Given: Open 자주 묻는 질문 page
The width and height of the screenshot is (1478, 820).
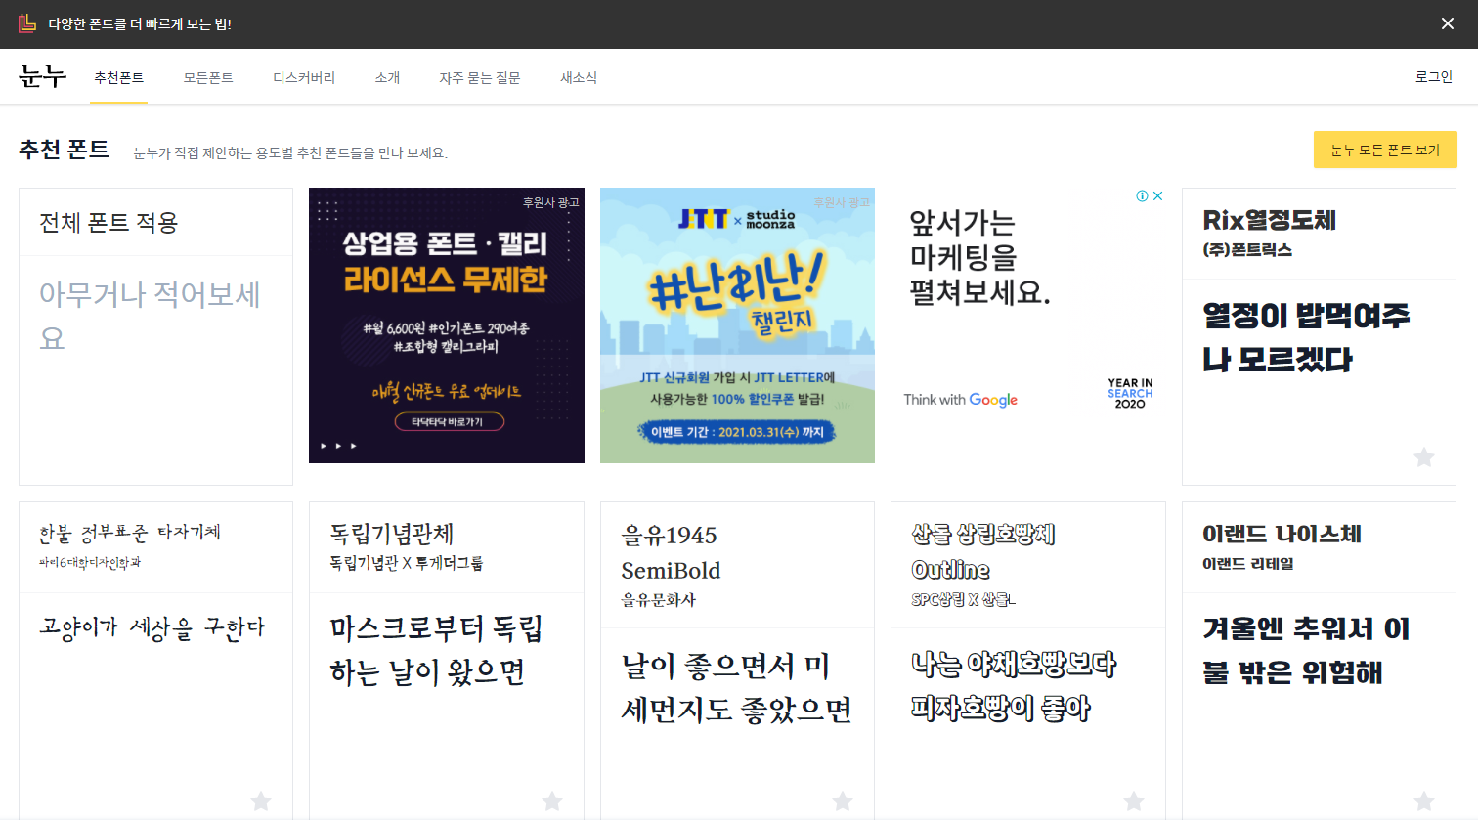Looking at the screenshot, I should click(x=480, y=77).
